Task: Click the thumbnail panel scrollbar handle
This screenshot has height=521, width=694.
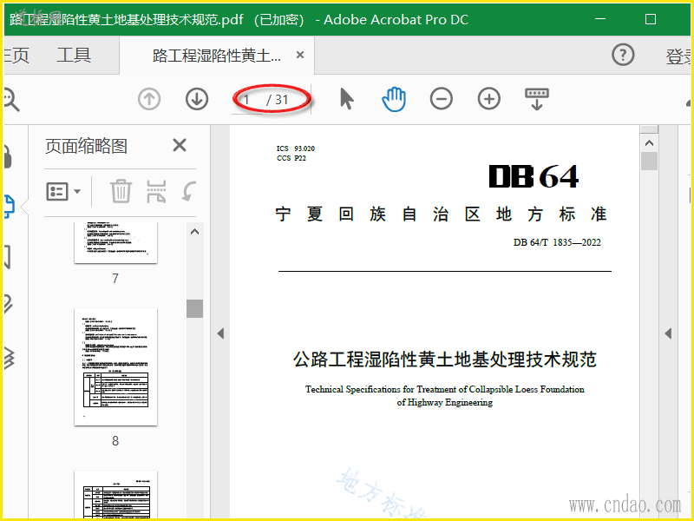Action: [x=194, y=308]
